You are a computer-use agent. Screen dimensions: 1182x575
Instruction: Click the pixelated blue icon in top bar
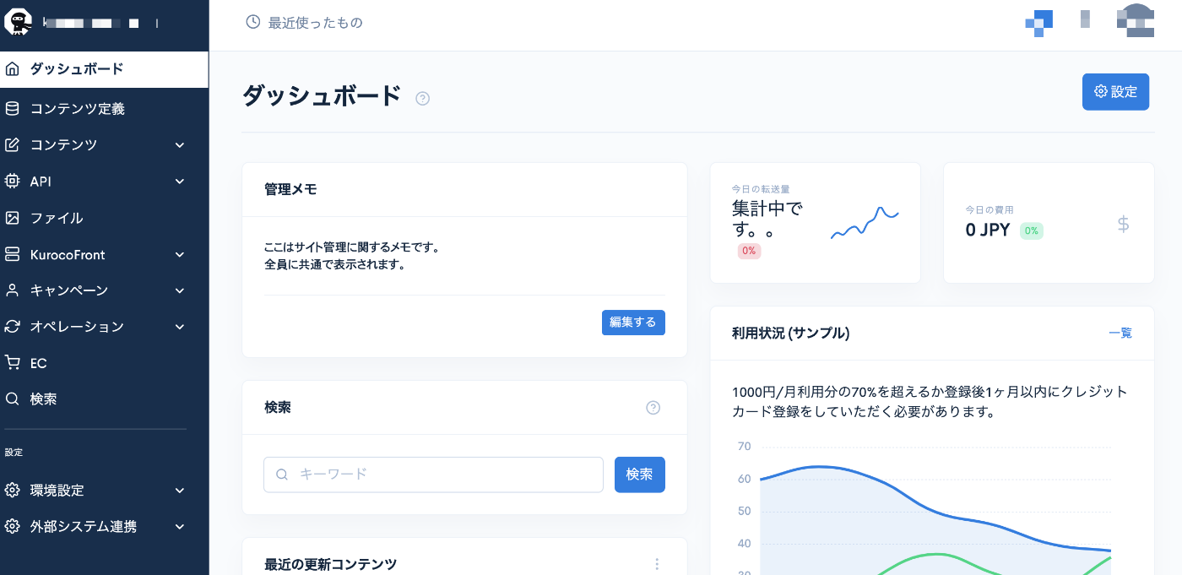pyautogui.click(x=1039, y=22)
